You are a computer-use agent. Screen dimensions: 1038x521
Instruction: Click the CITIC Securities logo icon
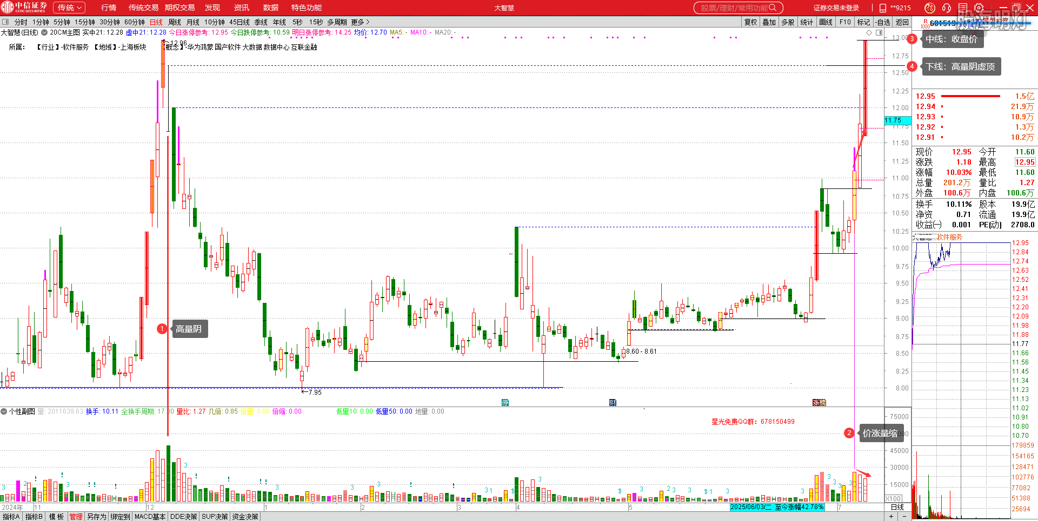point(7,8)
